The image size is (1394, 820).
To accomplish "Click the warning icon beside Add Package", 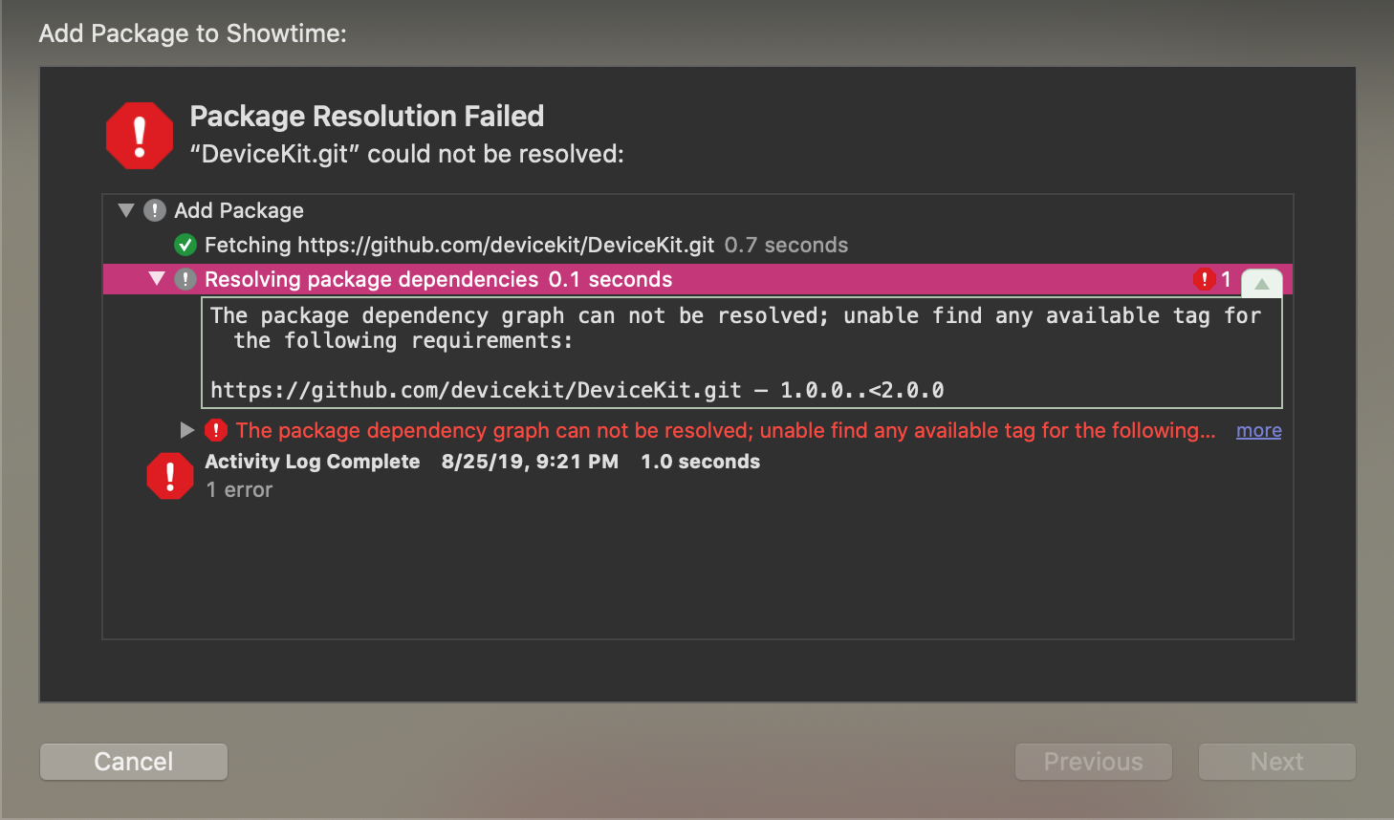I will (155, 210).
